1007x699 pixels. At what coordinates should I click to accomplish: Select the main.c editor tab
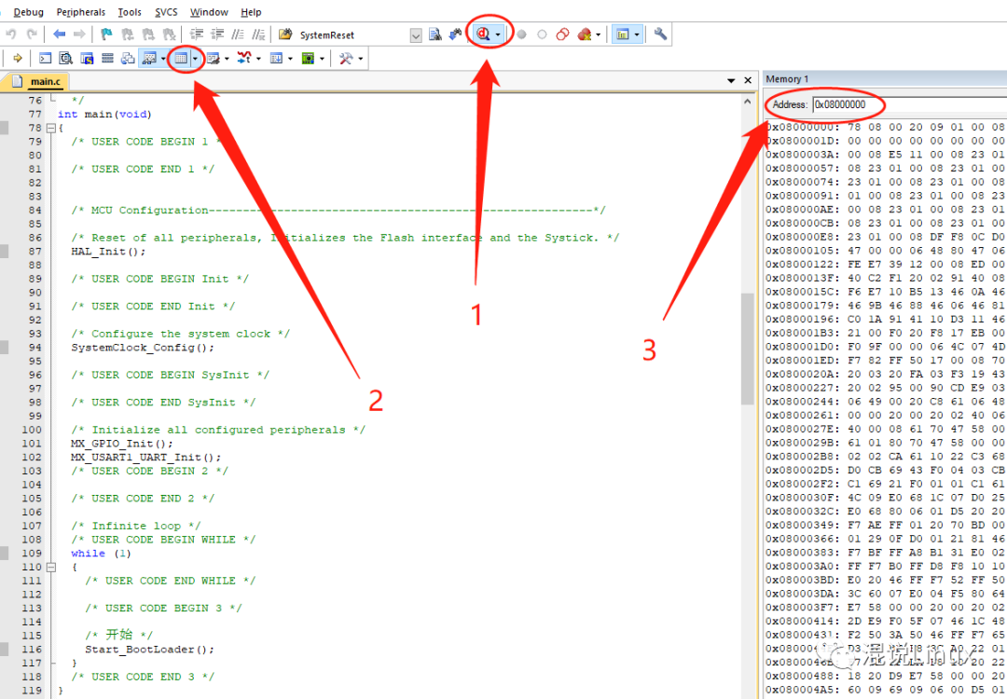click(36, 81)
